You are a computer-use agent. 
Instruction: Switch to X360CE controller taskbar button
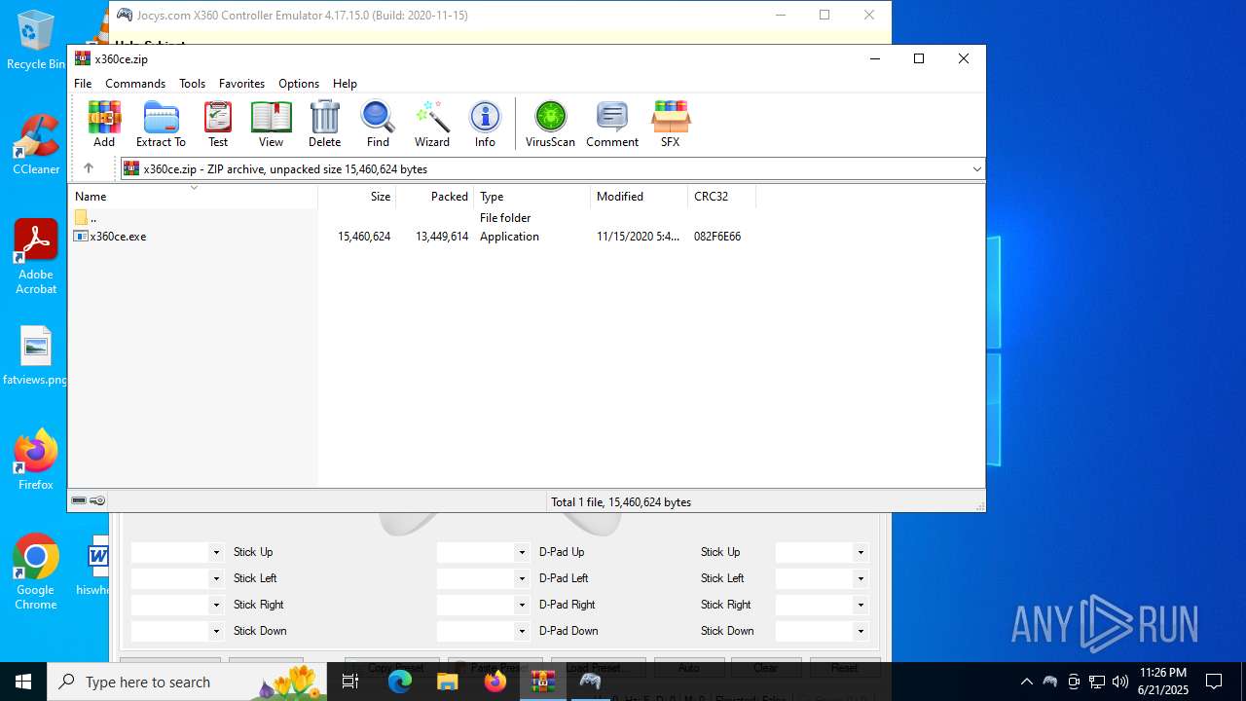click(x=591, y=682)
